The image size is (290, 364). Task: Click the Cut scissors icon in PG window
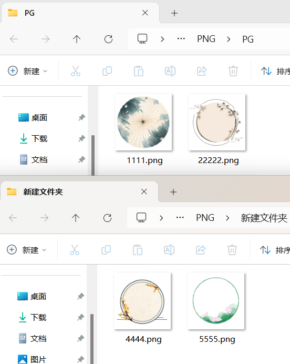(x=76, y=71)
